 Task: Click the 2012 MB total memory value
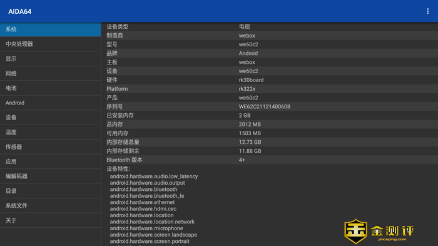250,125
